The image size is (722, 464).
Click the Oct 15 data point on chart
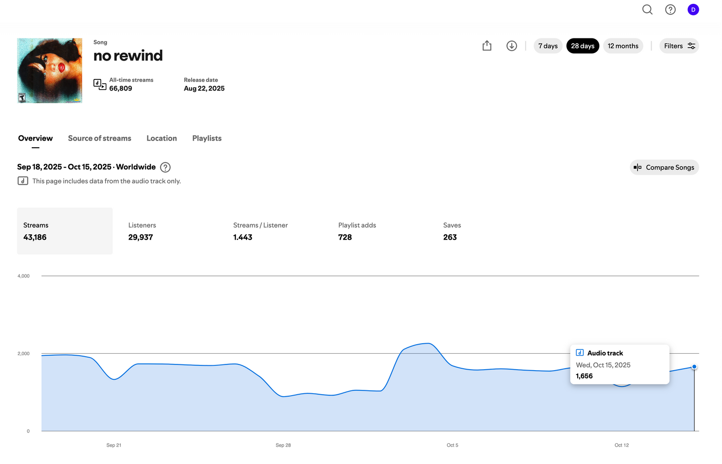click(x=694, y=367)
